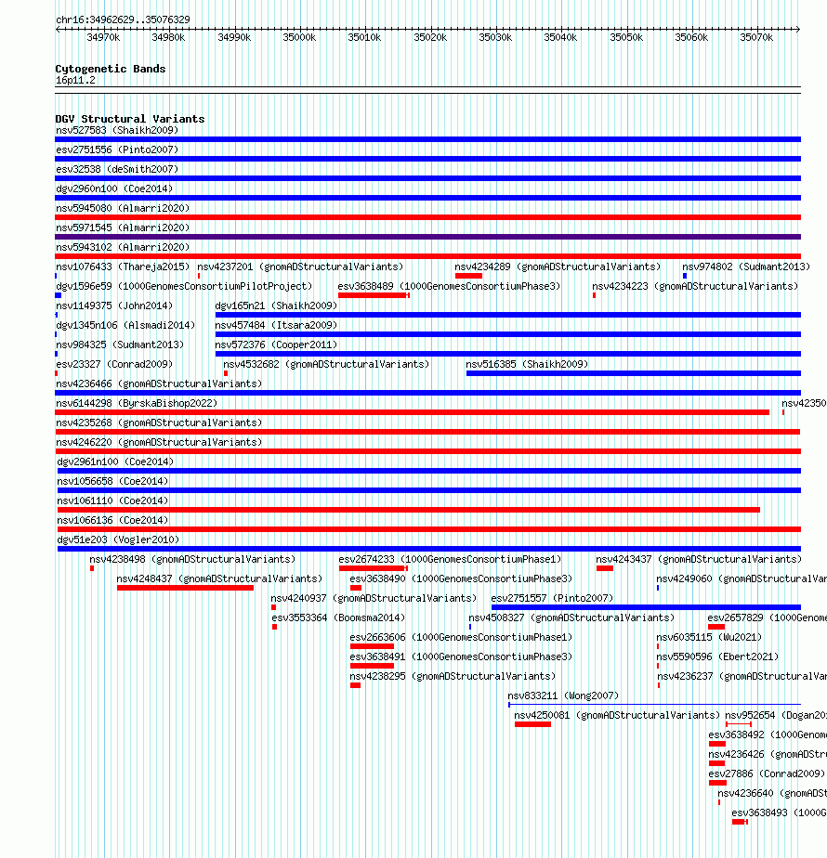827x858 pixels.
Task: Click esv23327 (Conrad2009) label
Action: [x=114, y=364]
